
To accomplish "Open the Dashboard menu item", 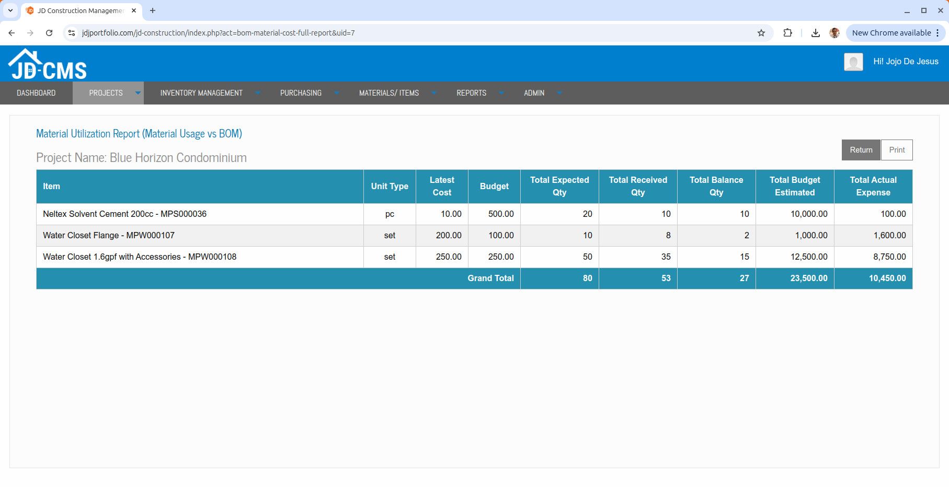I will point(36,93).
